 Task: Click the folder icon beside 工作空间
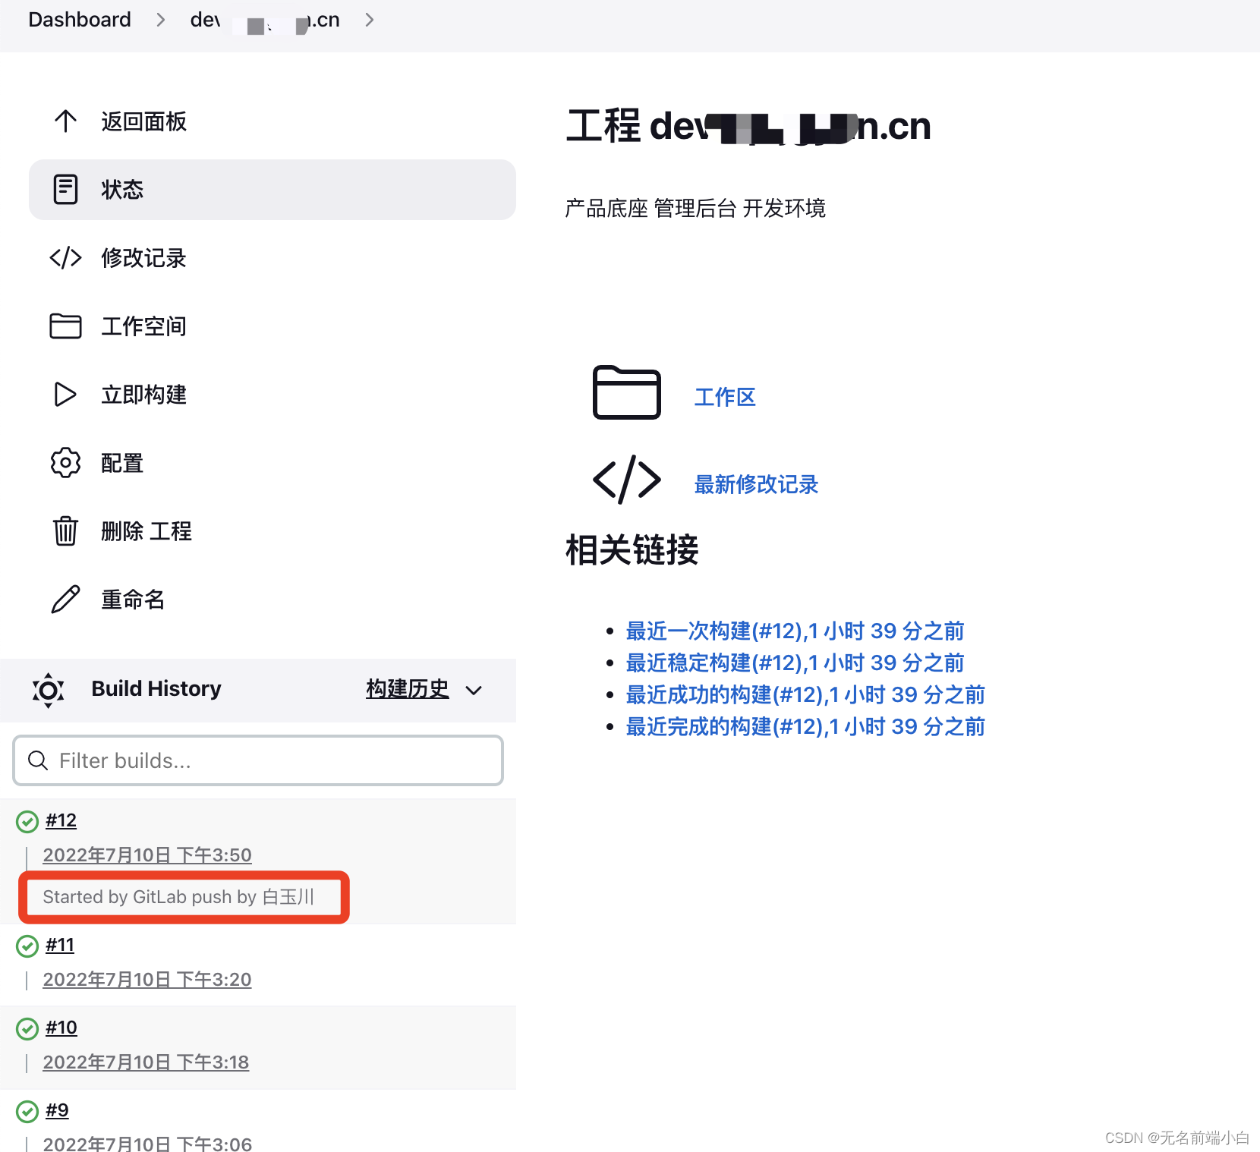click(65, 326)
